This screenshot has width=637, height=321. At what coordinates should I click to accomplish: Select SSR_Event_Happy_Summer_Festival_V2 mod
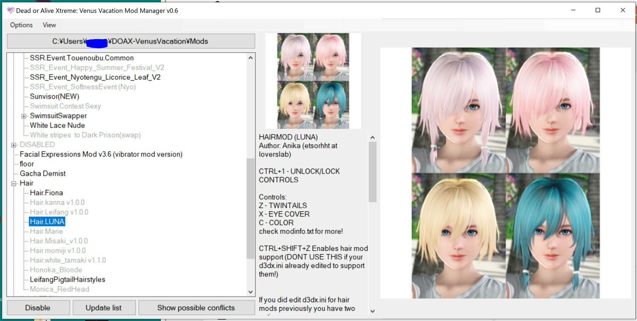pos(97,67)
